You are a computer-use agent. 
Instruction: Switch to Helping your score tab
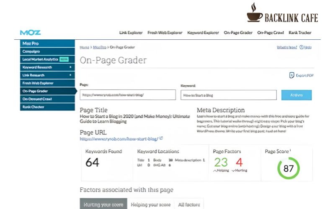(x=151, y=204)
